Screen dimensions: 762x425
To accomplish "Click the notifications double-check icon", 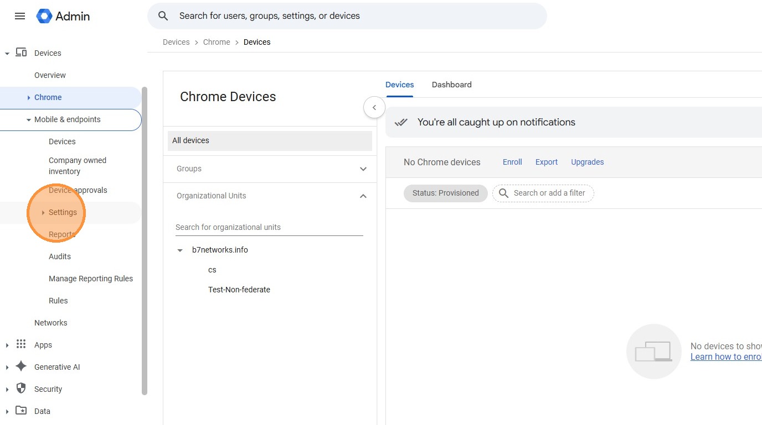I will [401, 122].
